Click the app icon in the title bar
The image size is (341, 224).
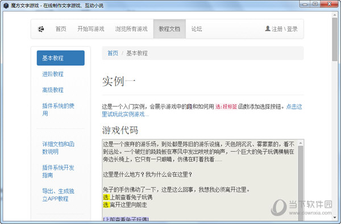coord(6,6)
